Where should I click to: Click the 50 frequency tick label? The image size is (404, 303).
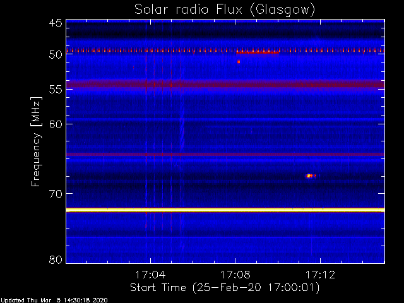[x=56, y=55]
